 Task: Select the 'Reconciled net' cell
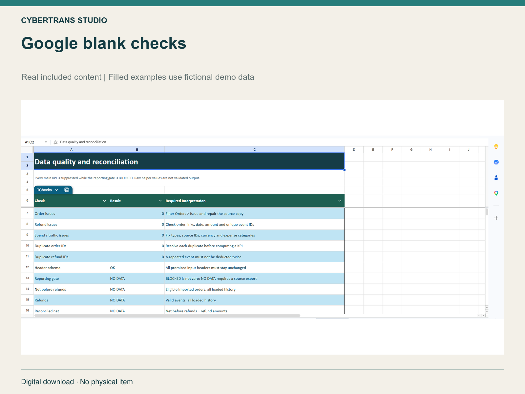pyautogui.click(x=72, y=310)
